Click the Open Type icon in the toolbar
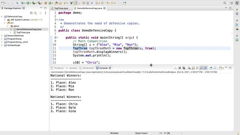The height and width of the screenshot is (135, 240). click(56, 3)
